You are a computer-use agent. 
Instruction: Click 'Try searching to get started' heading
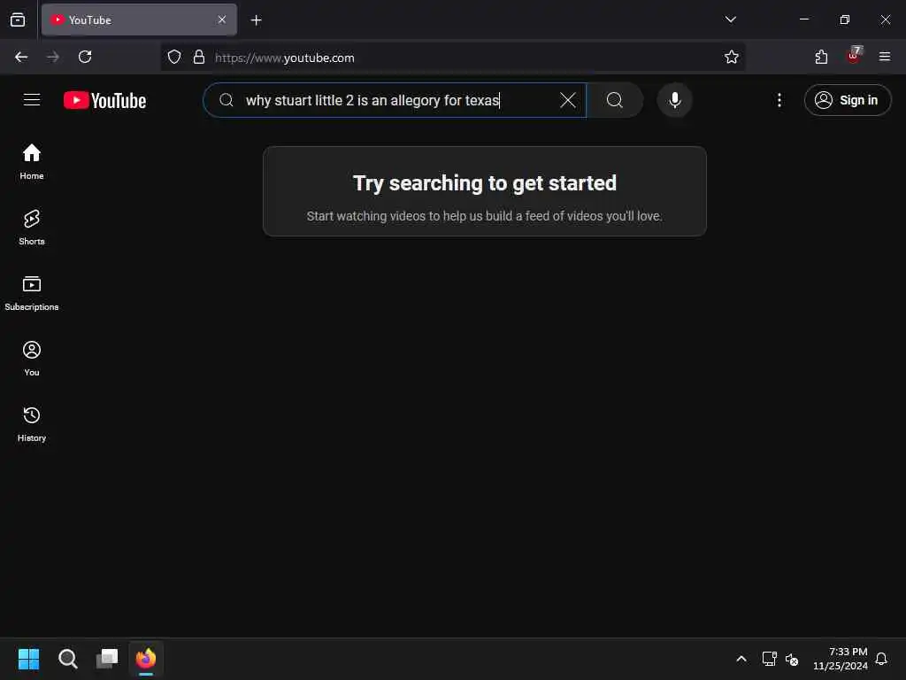(x=484, y=183)
